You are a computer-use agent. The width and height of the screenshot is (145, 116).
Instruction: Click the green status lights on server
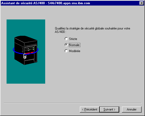(x=32, y=49)
